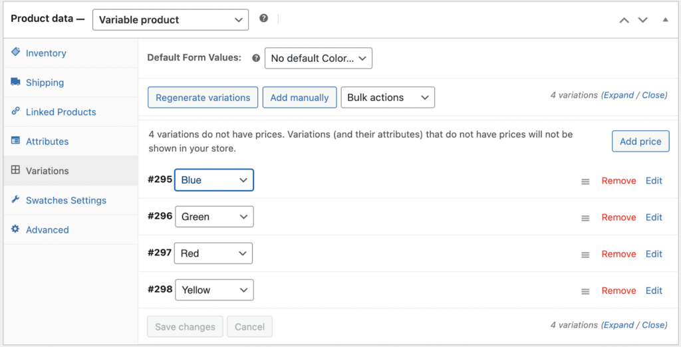
Task: Open the No default Color dropdown
Action: 318,58
